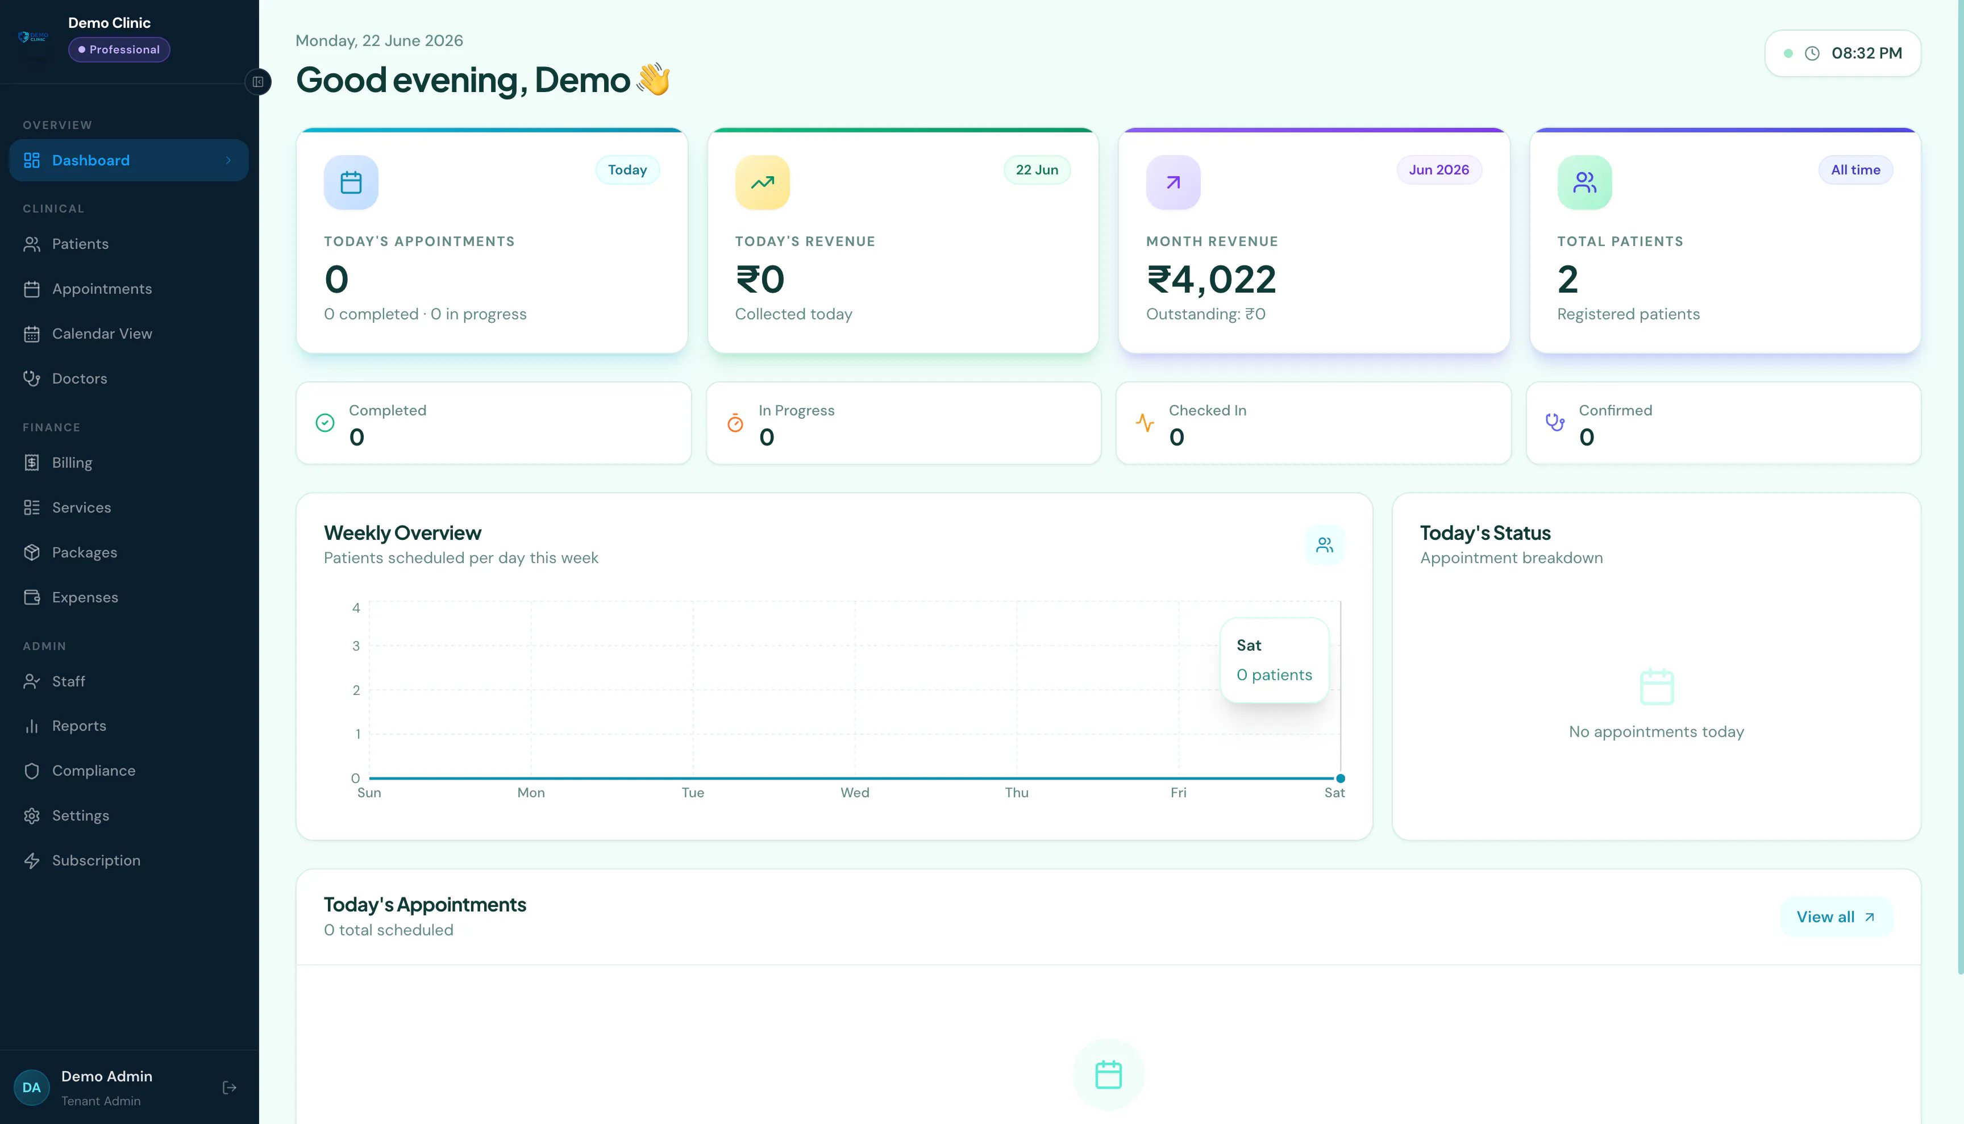Click the Today badge on appointments card

627,170
